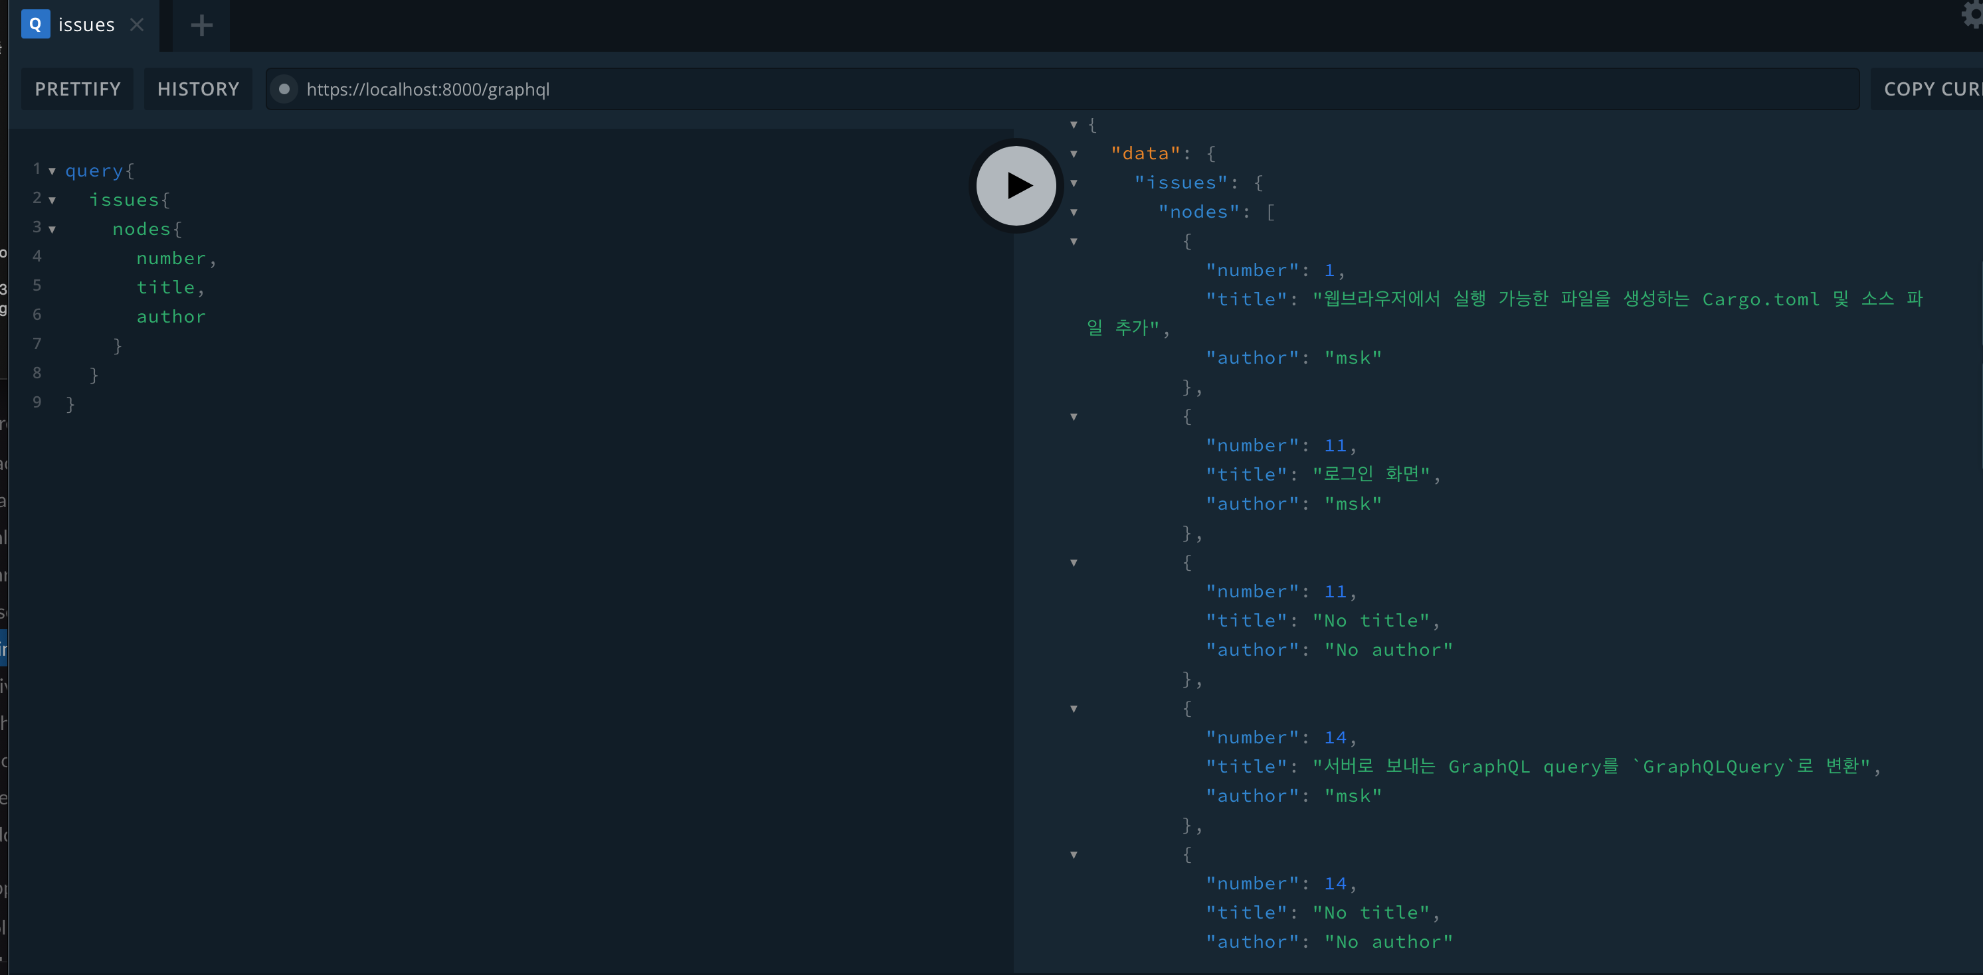1983x975 pixels.
Task: Open the HISTORY panel
Action: 198,89
